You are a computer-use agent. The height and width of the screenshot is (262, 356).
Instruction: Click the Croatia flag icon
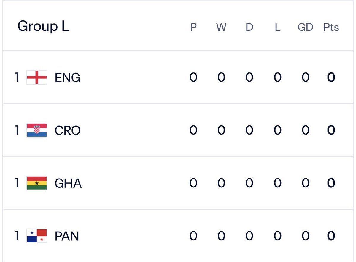(x=37, y=130)
